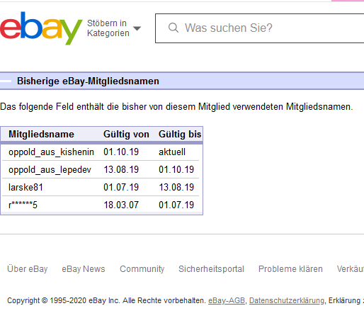This screenshot has height=335, width=364.
Task: Click the Mitgliedsname column header
Action: [x=41, y=135]
